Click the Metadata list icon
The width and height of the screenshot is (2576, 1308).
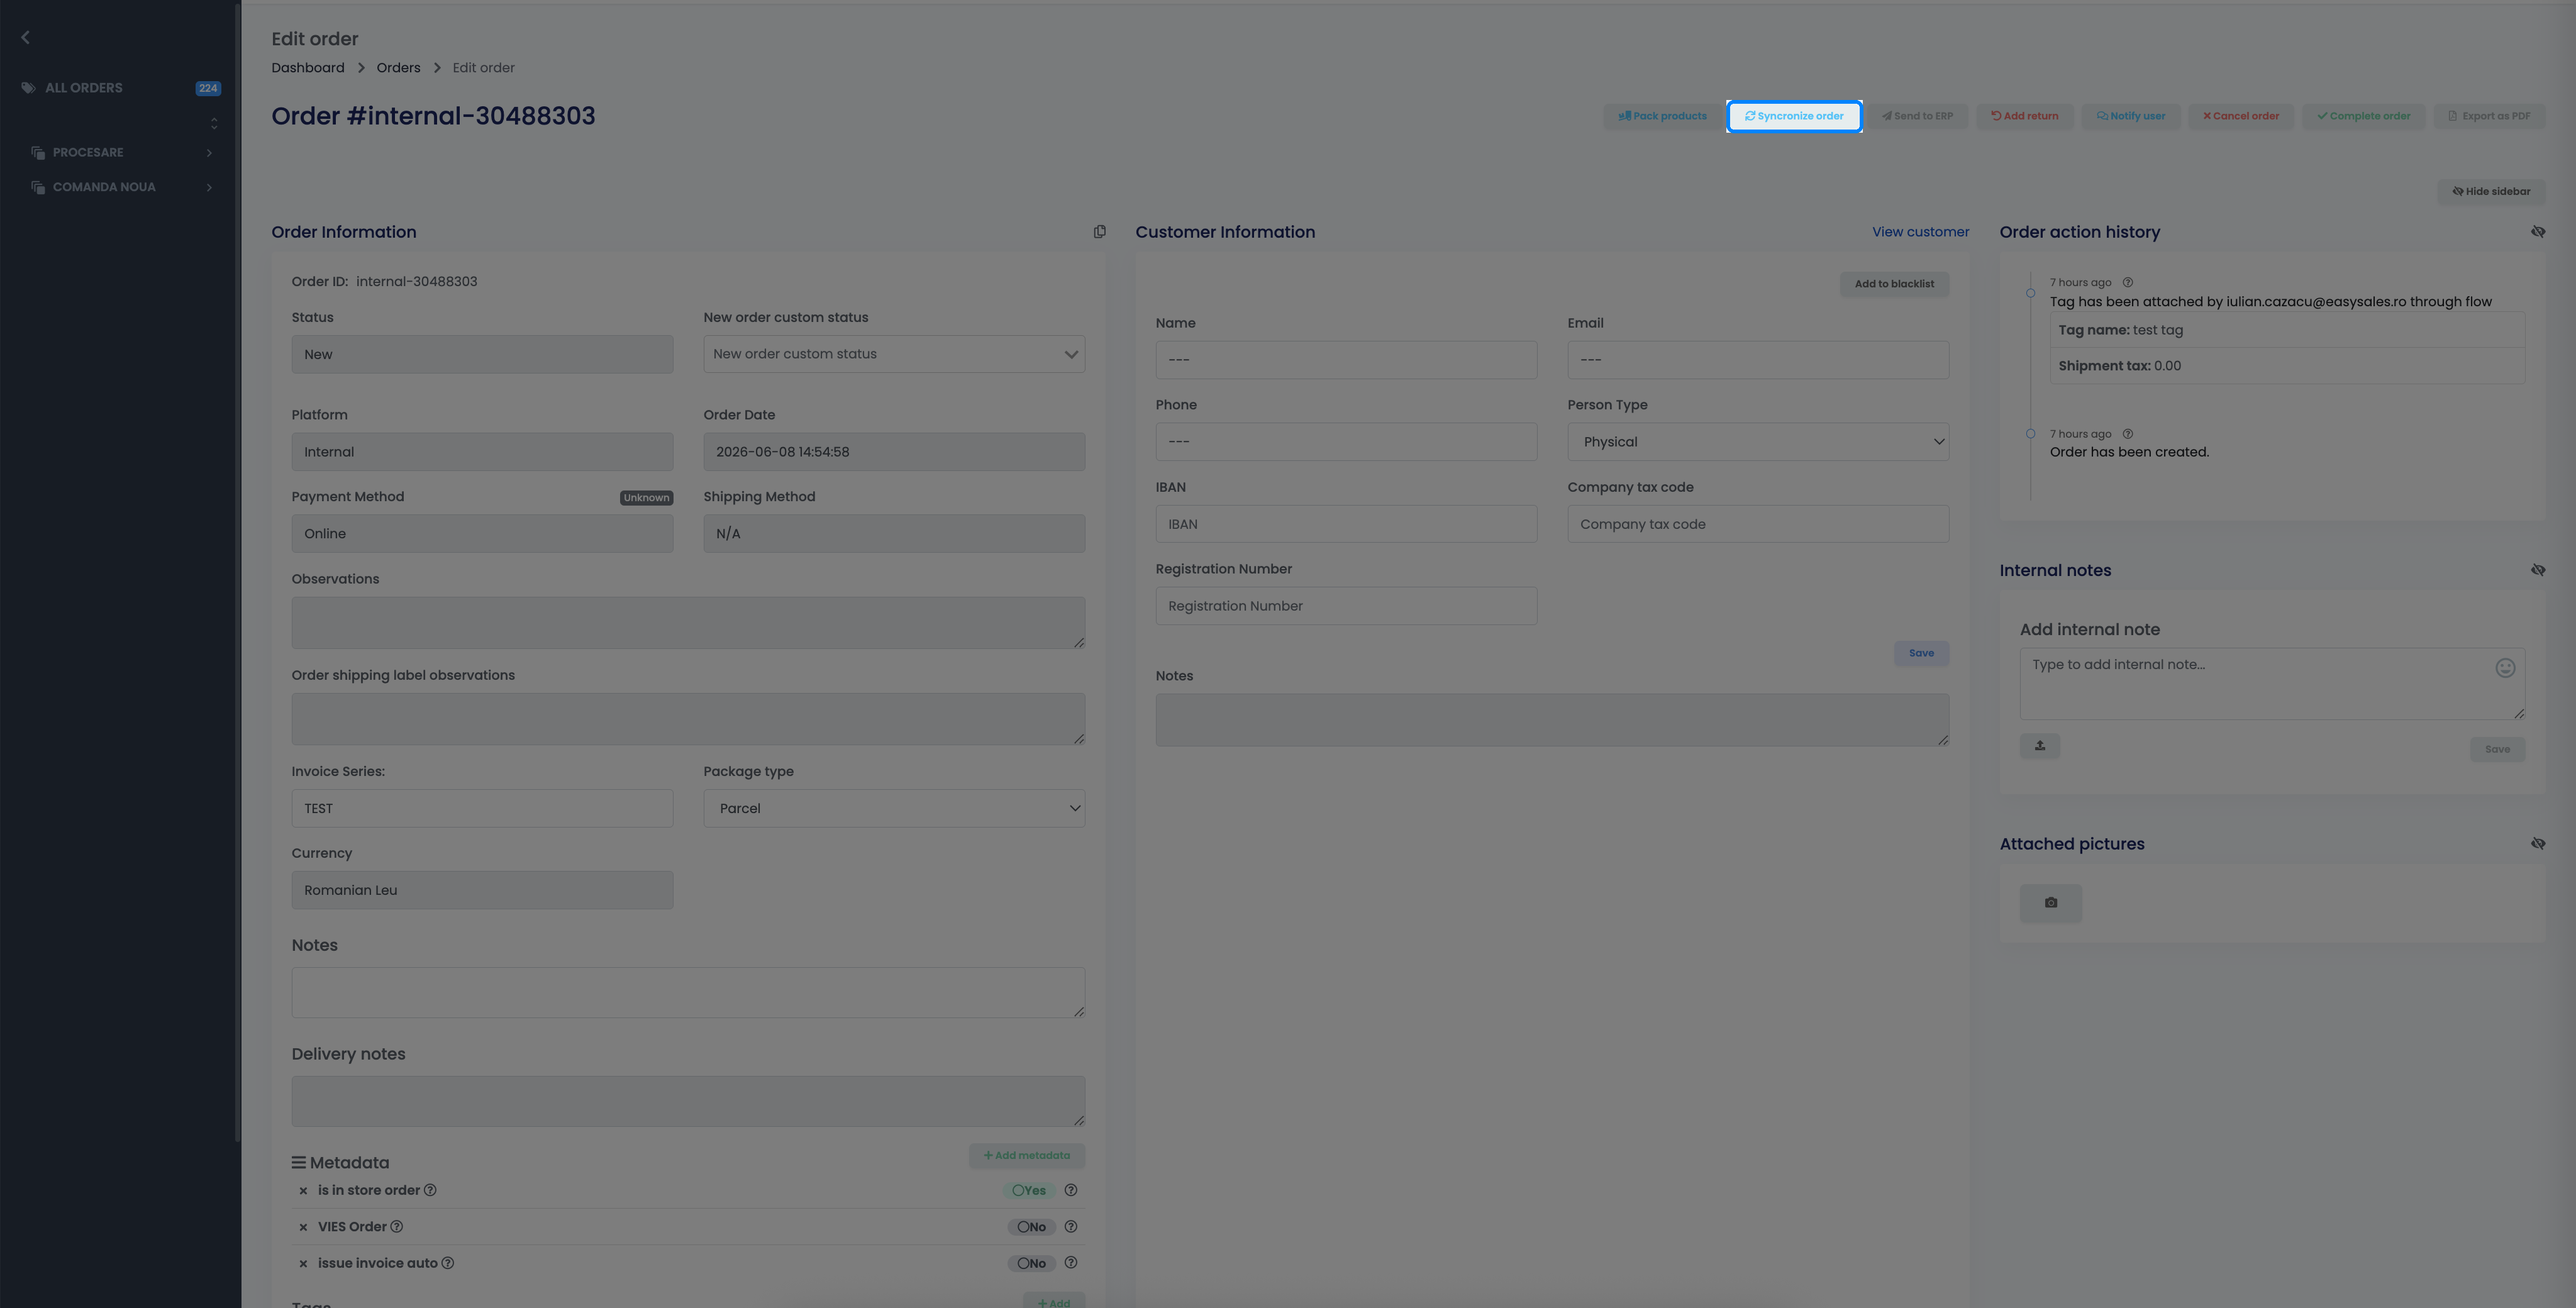click(x=298, y=1163)
